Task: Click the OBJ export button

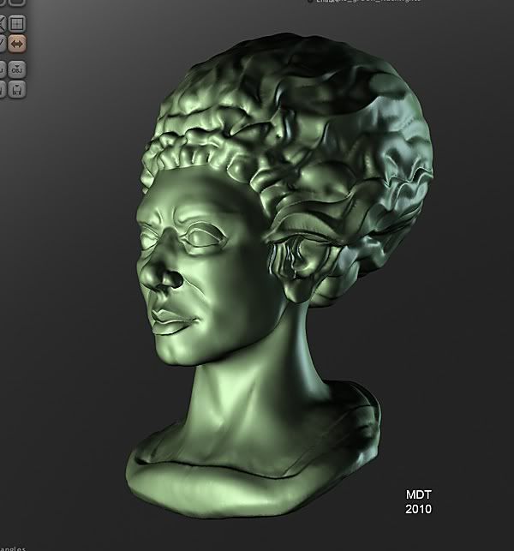Action: tap(16, 69)
